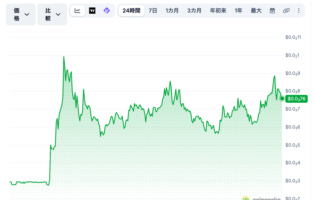Show the 最大 (max) time range

click(256, 11)
